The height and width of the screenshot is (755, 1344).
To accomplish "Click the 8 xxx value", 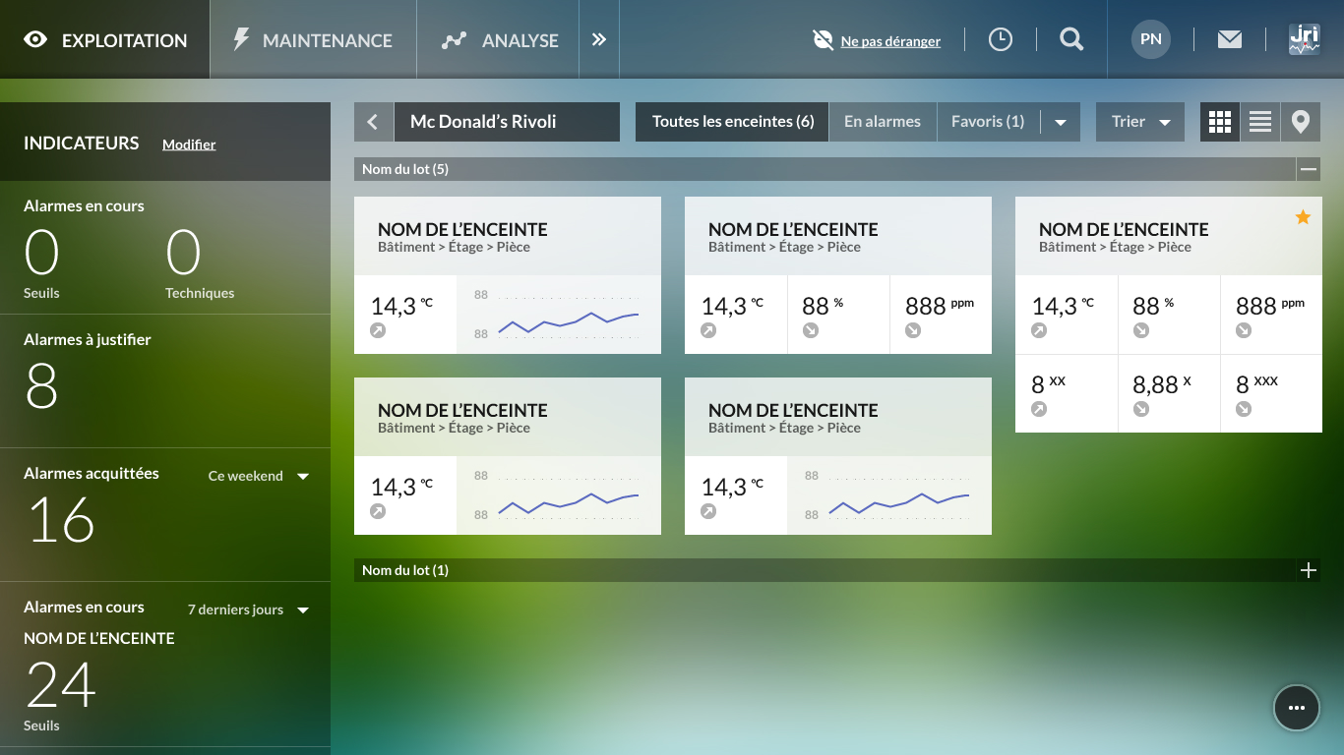I will pos(1257,384).
